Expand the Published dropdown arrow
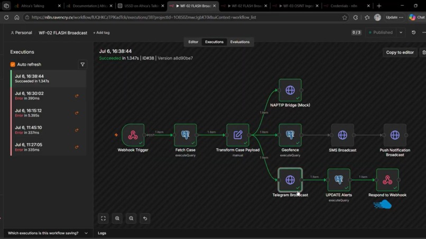The width and height of the screenshot is (426, 239). click(401, 32)
